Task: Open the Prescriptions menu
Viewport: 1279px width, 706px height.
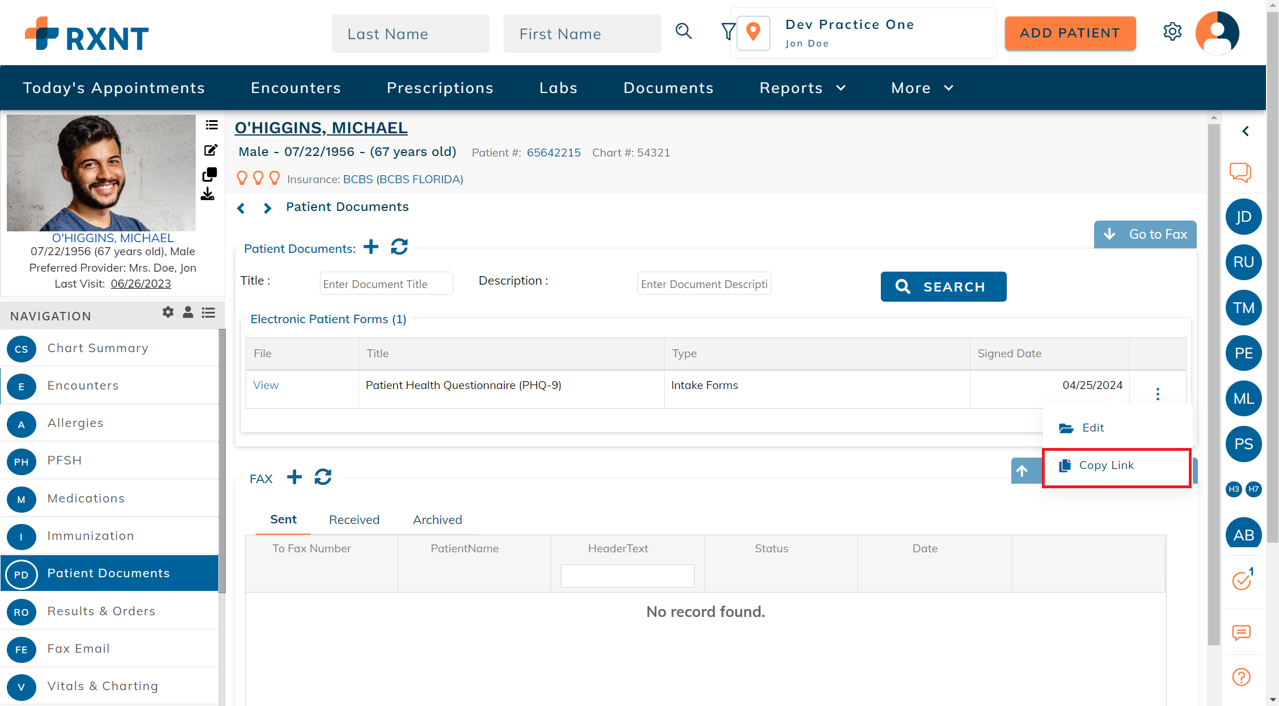Action: [x=440, y=88]
